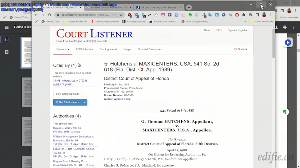This screenshot has width=300, height=168.
Task: Show hidden bookmarks with the double chevron
Action: pos(245,22)
